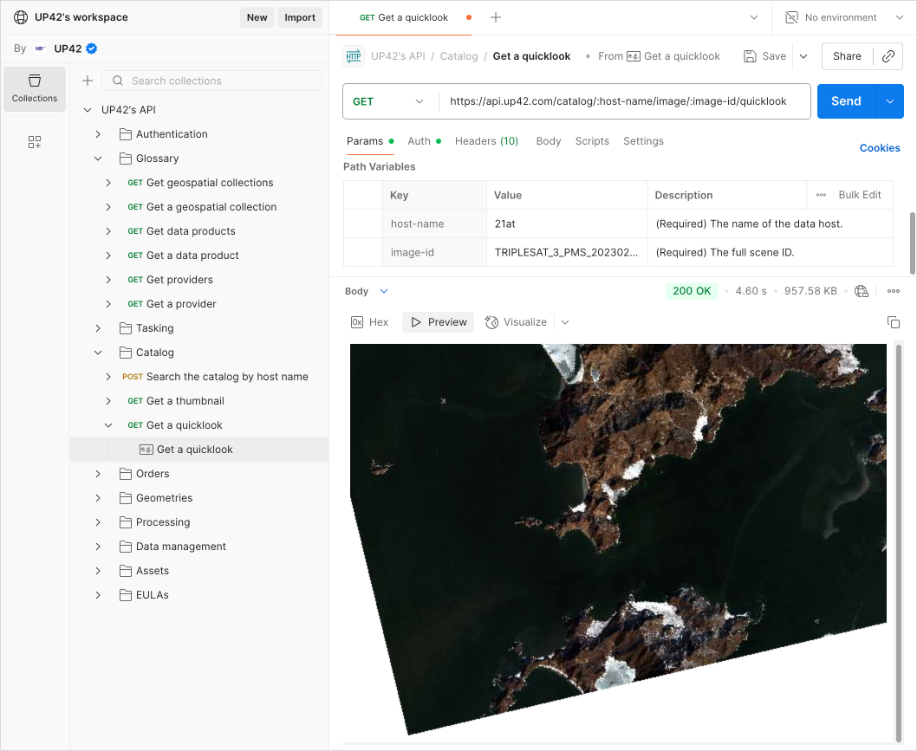Screen dimensions: 917x751
Task: Click the request pane vertical scrollbar
Action: click(913, 243)
